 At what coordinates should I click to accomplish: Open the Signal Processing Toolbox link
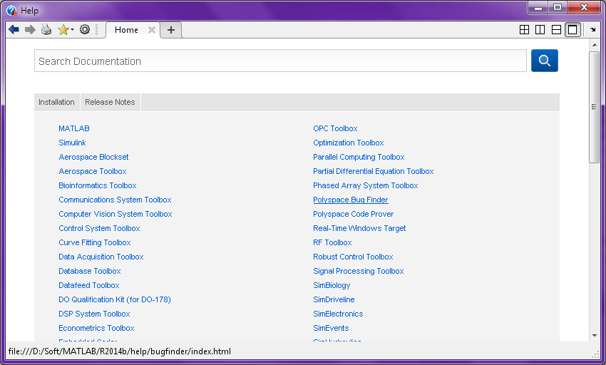359,271
